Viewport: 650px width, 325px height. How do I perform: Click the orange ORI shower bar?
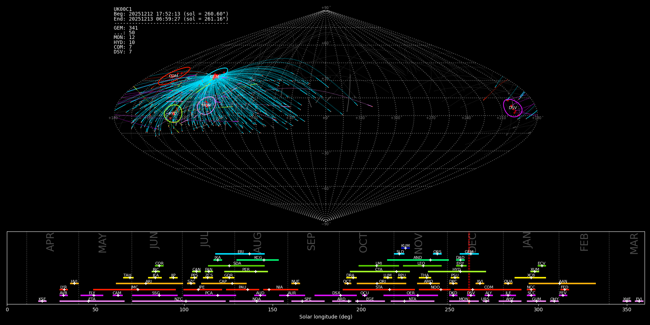(381, 283)
